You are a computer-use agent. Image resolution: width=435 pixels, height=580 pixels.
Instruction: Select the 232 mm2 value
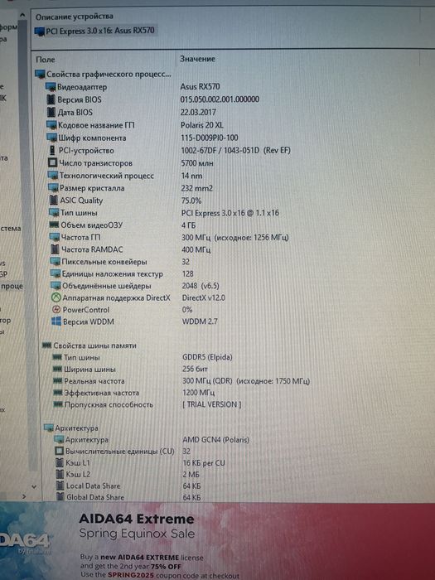coord(197,188)
